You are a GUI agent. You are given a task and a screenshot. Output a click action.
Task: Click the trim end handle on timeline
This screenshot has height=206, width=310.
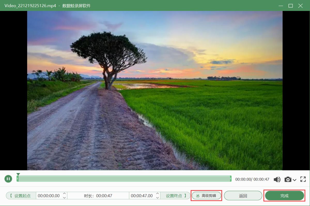tap(230, 179)
